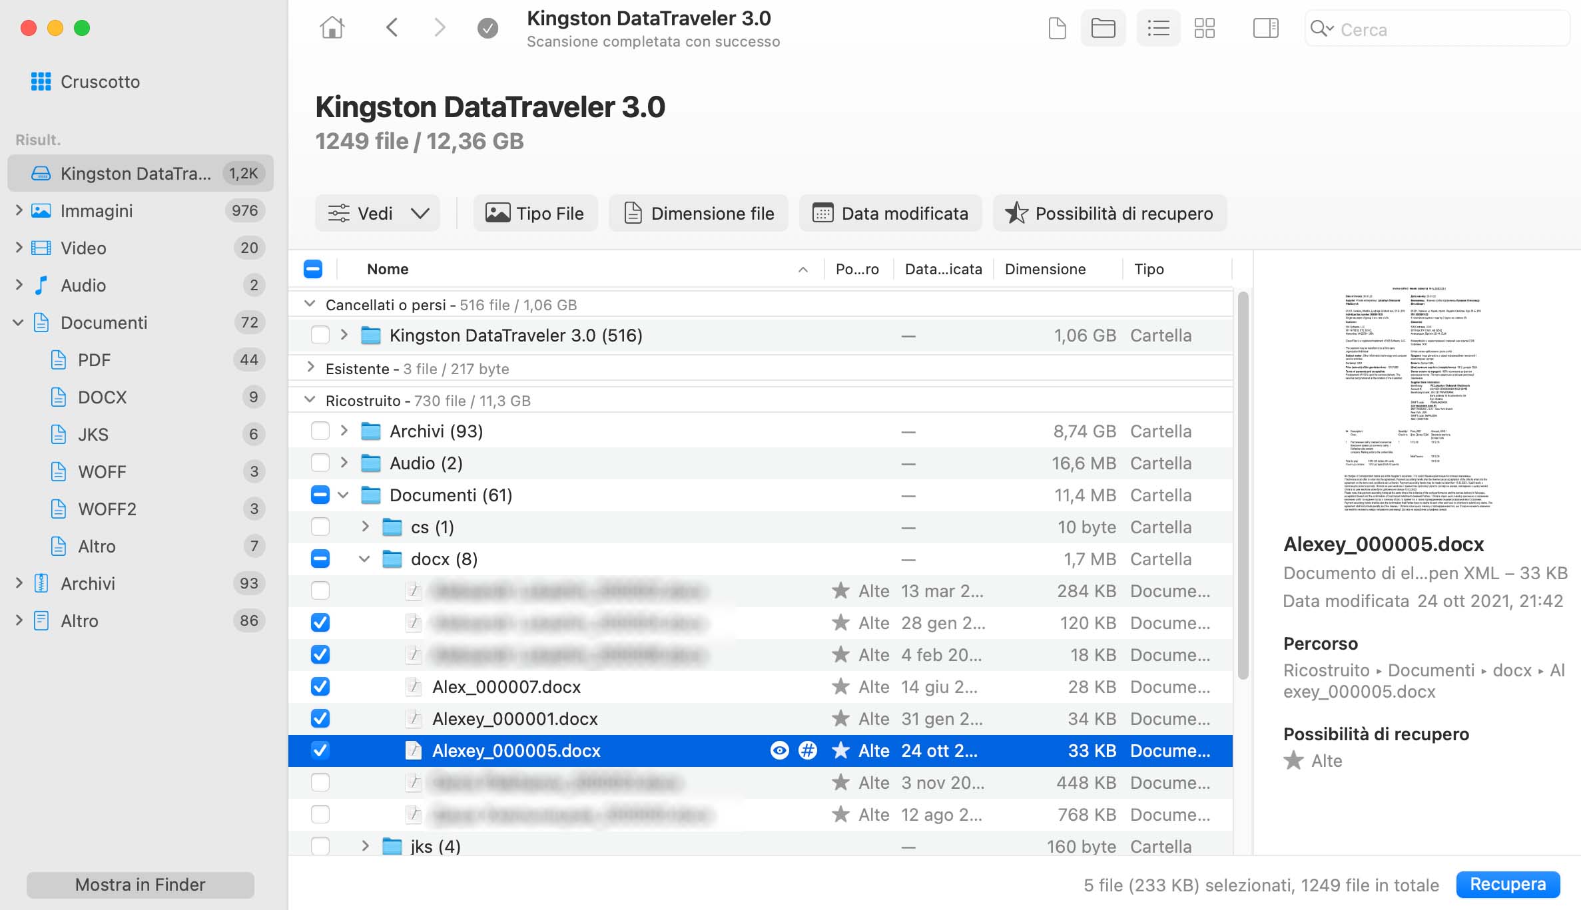Viewport: 1581px width, 910px height.
Task: Toggle the docx (8) folder checkbox
Action: pyautogui.click(x=320, y=559)
